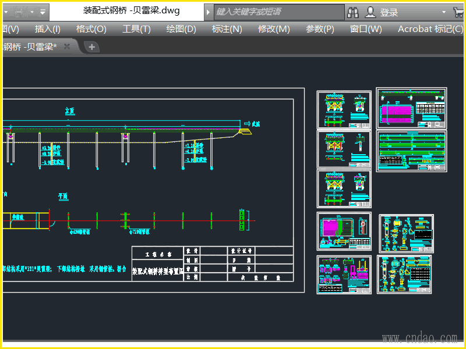Screen dimensions: 466x349
Task: Close the 贝雷梁 drawing tab
Action: pyautogui.click(x=67, y=47)
